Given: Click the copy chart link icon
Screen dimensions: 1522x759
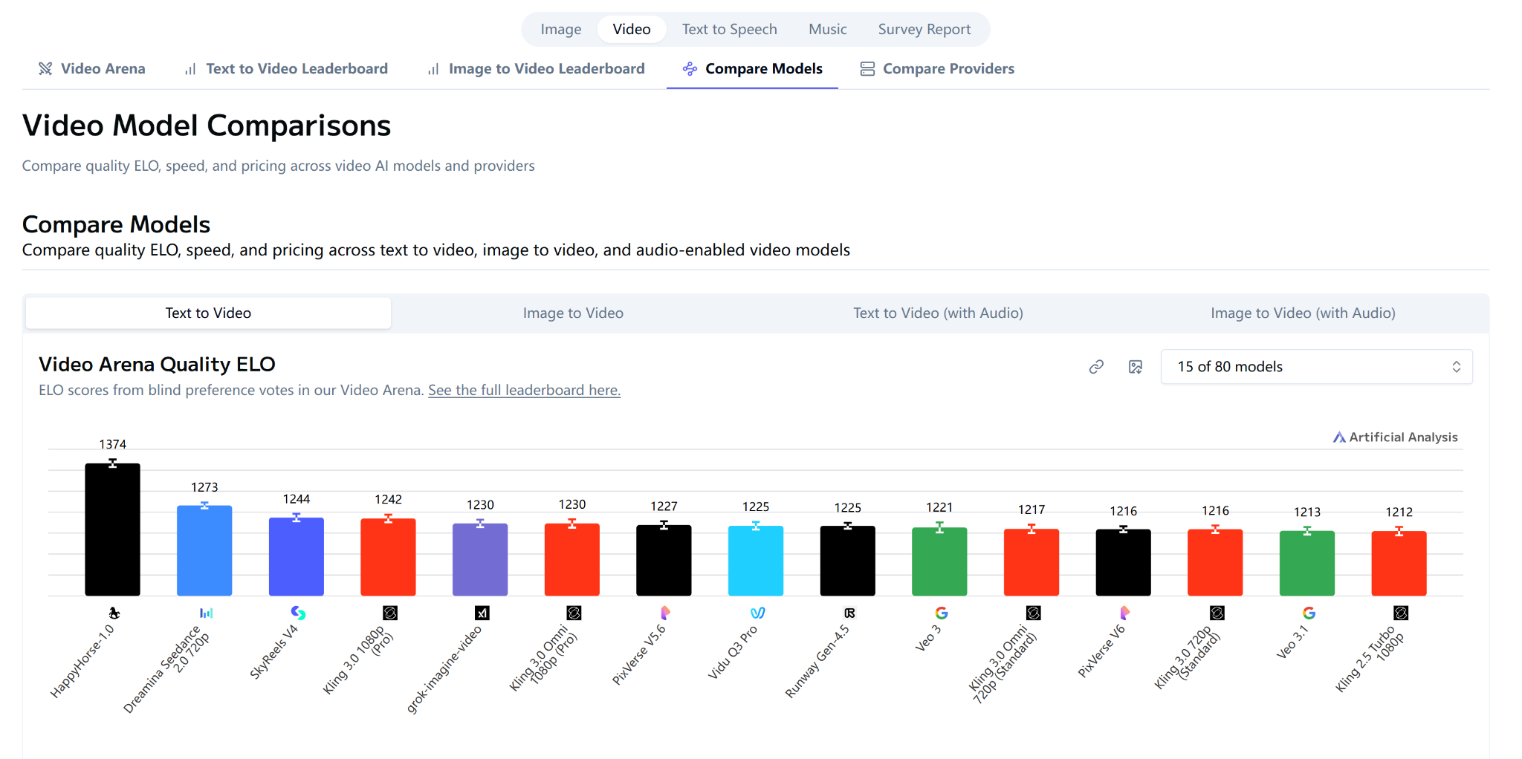Looking at the screenshot, I should point(1096,367).
